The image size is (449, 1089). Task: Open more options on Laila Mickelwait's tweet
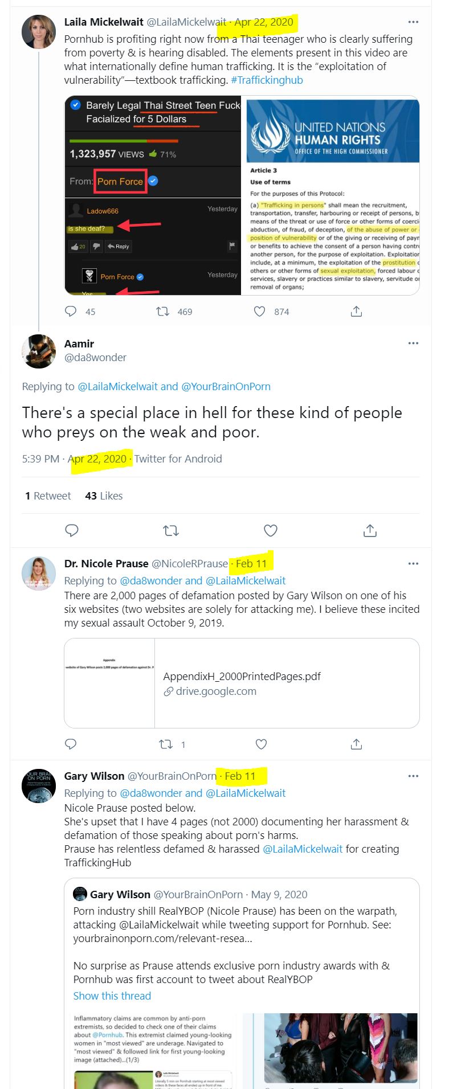(x=413, y=22)
